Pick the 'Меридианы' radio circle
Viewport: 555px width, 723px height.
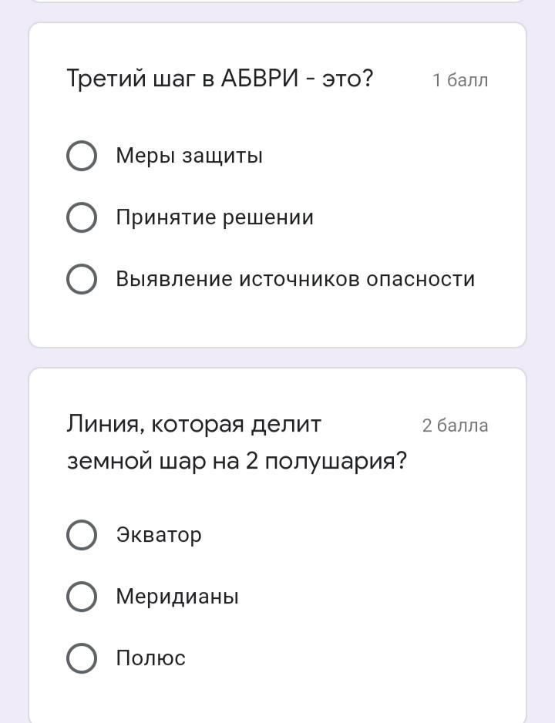click(x=82, y=597)
